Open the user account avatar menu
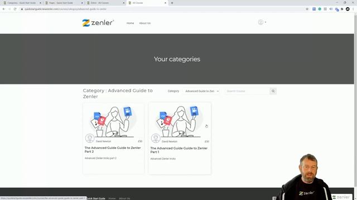Image resolution: width=357 pixels, height=200 pixels. 262,22
